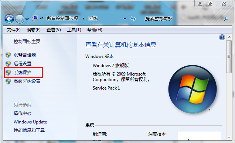Expand the arrow after 所有控制面板项

84,18
